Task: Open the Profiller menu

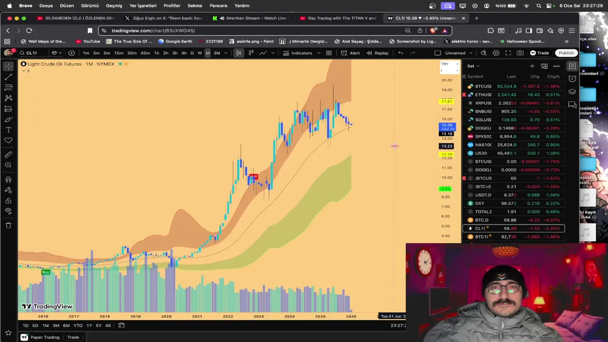Action: tap(172, 6)
